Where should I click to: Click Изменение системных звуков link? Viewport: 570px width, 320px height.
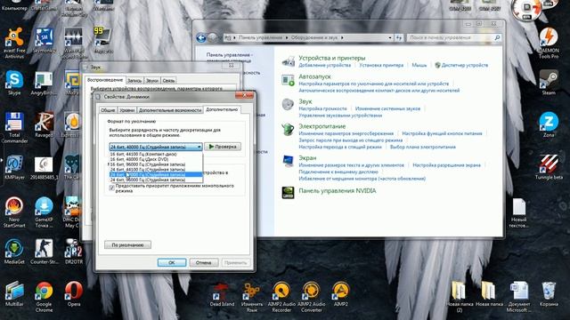[x=387, y=108]
